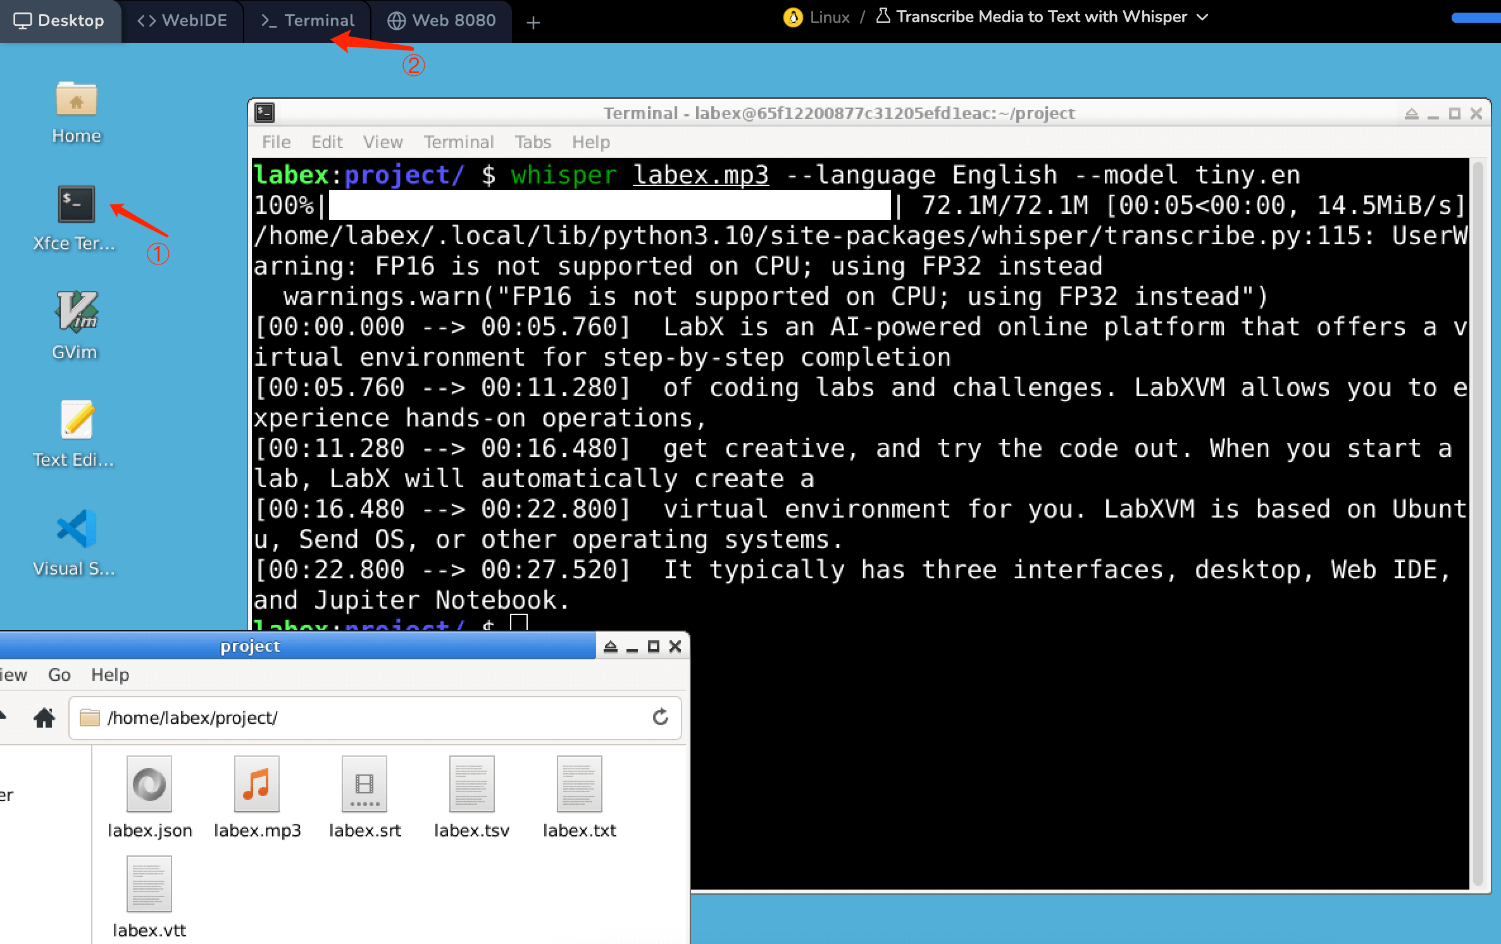Switch to the WebIDE tab
This screenshot has height=944, width=1501.
point(182,20)
